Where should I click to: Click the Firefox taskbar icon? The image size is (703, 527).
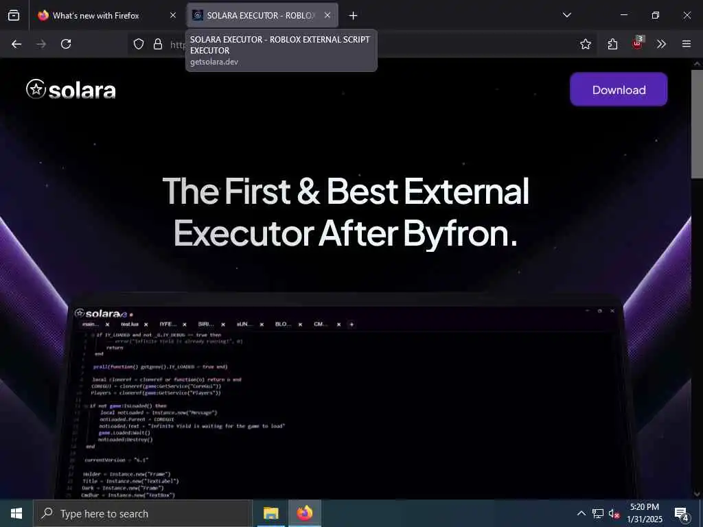[x=304, y=513]
